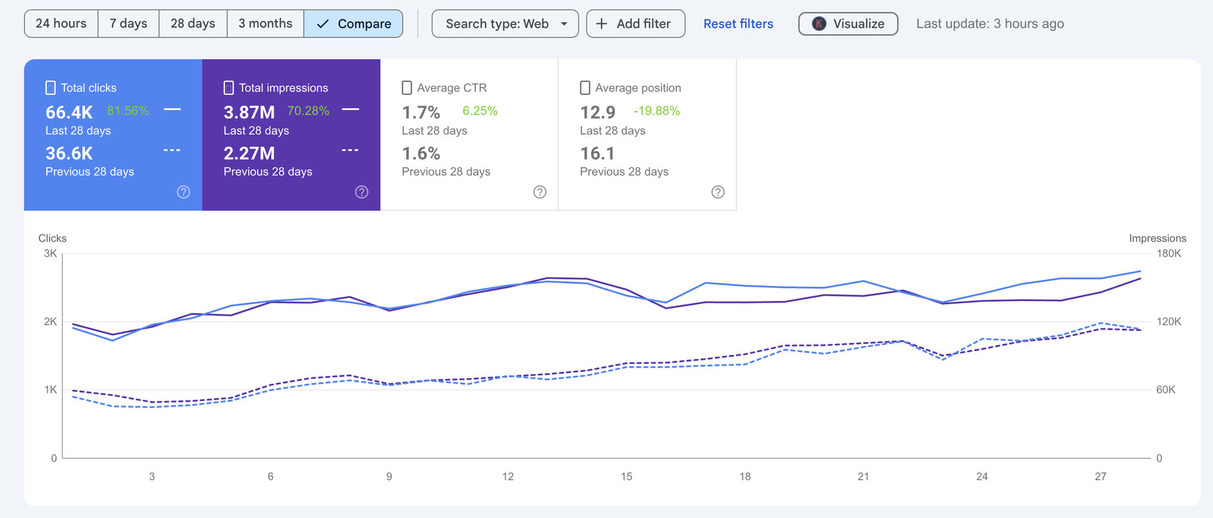Select the 24 hours date range tab
This screenshot has height=518, width=1213.
[x=61, y=24]
